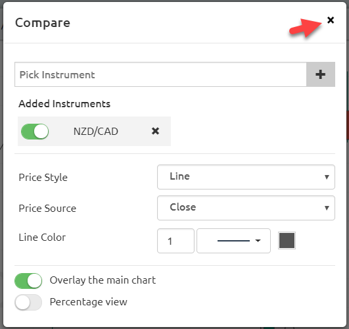The height and width of the screenshot is (329, 349).
Task: Close the Compare dialog
Action: 331,20
